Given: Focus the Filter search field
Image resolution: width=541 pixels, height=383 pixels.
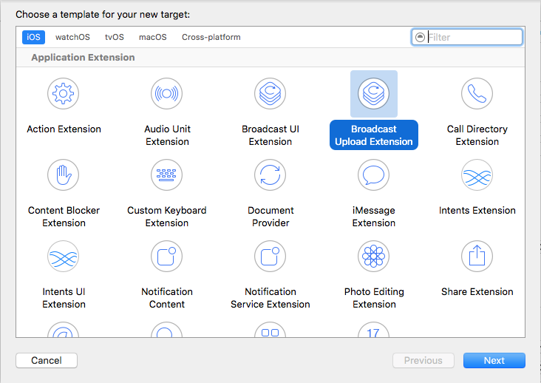Looking at the screenshot, I should 473,37.
